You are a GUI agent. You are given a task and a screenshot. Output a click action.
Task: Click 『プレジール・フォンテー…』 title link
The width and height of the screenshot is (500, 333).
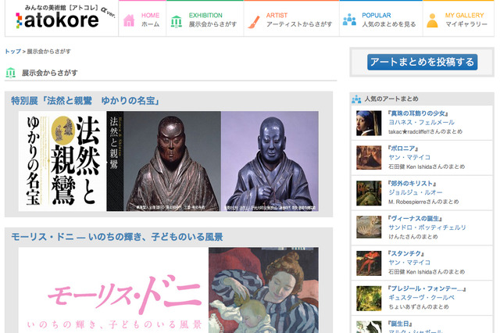click(427, 289)
